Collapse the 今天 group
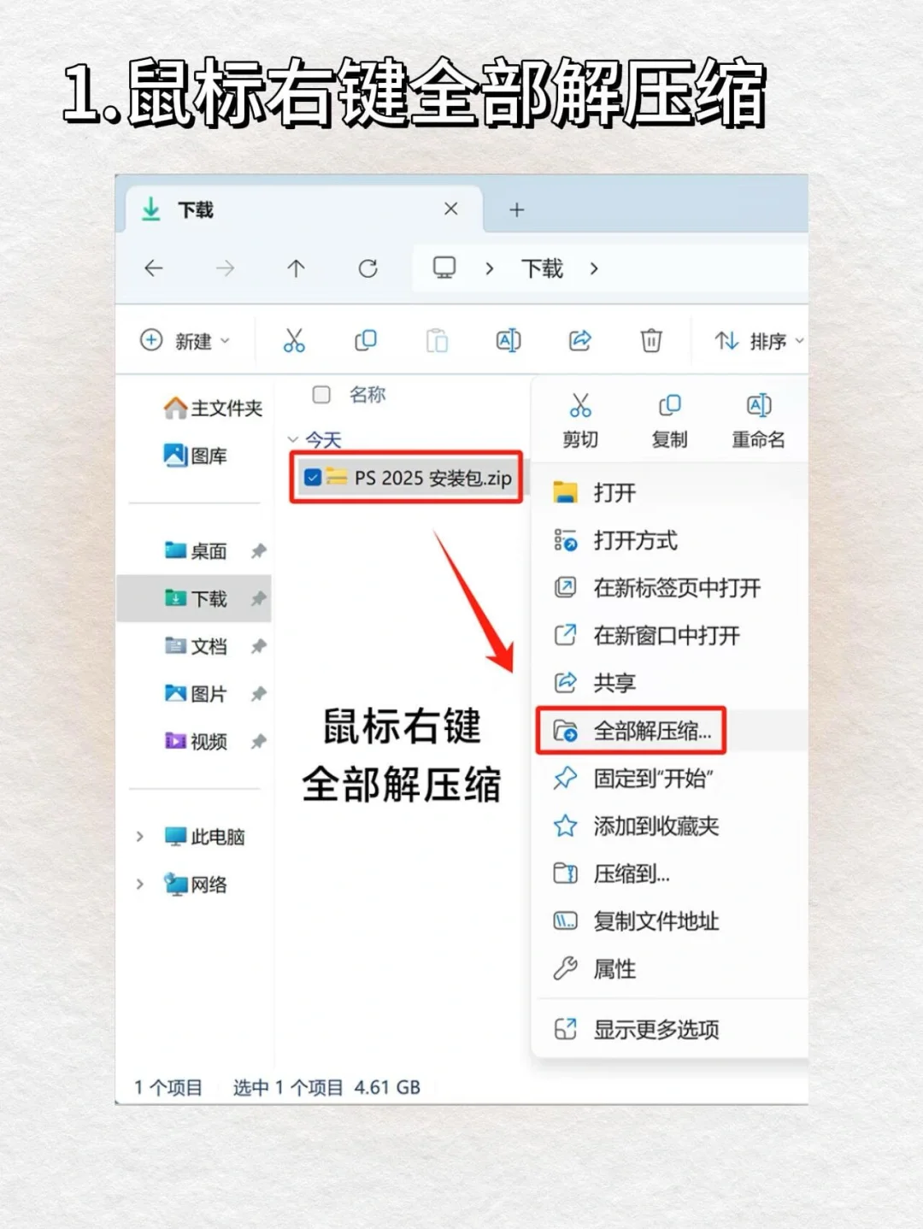 click(295, 439)
